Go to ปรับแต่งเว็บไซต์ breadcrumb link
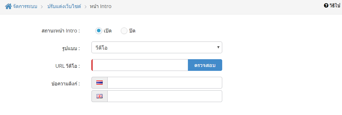 click(64, 6)
